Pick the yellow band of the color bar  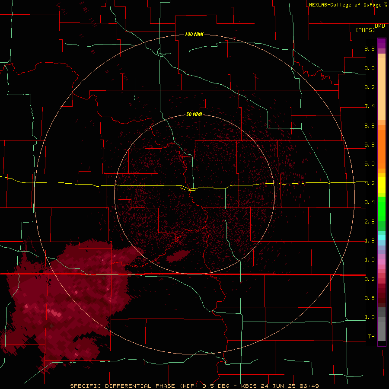[382, 185]
